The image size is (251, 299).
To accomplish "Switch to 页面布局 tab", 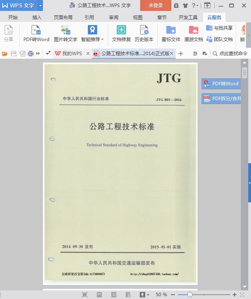I will point(63,18).
